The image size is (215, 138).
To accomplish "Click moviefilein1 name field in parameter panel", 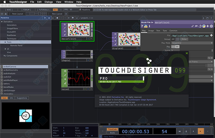I will [183, 23].
